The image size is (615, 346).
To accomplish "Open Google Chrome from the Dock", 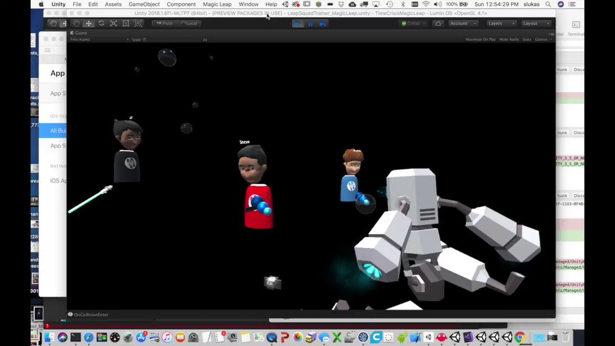I will pos(520,337).
